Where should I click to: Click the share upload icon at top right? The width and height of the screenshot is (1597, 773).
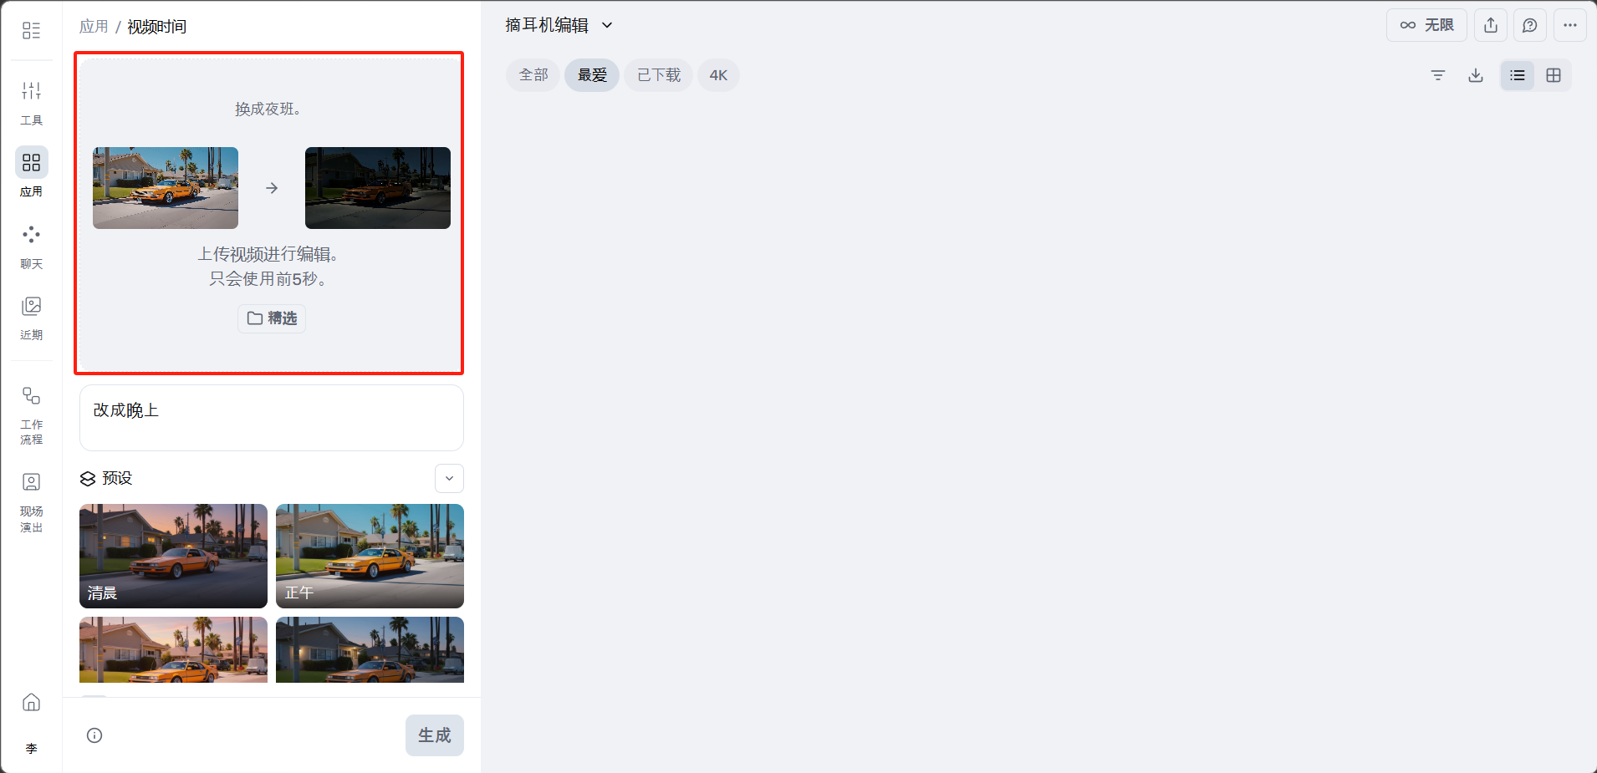(x=1491, y=25)
